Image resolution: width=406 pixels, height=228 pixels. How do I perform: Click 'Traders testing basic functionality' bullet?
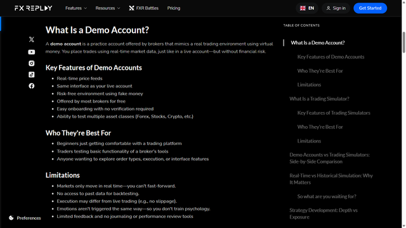112,151
